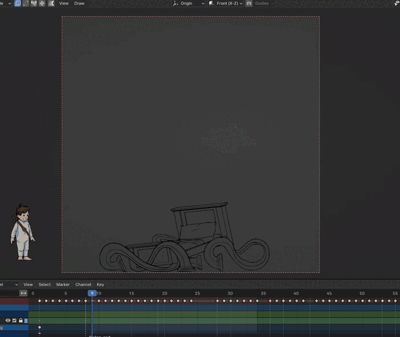Select the orange highlighted keyframe diamond

click(270, 301)
